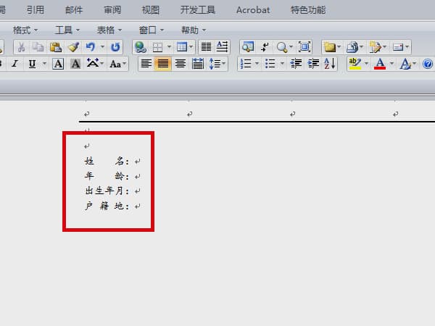Toggle align text left

click(146, 64)
